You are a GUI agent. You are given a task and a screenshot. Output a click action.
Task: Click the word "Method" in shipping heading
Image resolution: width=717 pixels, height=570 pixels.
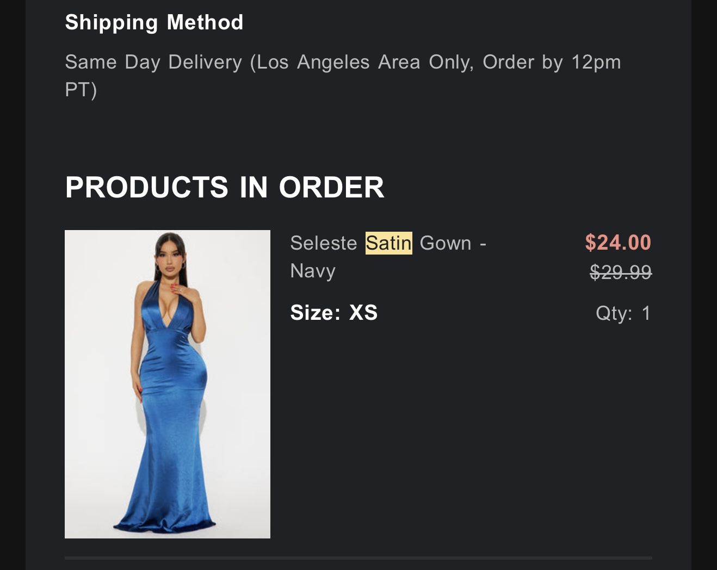pyautogui.click(x=205, y=22)
